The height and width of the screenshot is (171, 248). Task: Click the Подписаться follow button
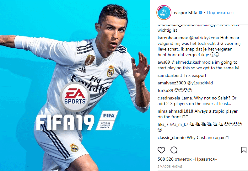pos(220,13)
